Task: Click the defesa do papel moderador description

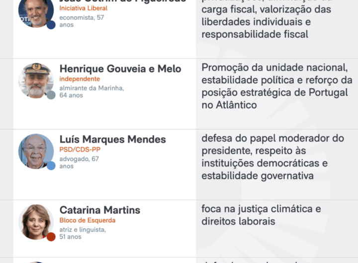Action: pyautogui.click(x=272, y=157)
